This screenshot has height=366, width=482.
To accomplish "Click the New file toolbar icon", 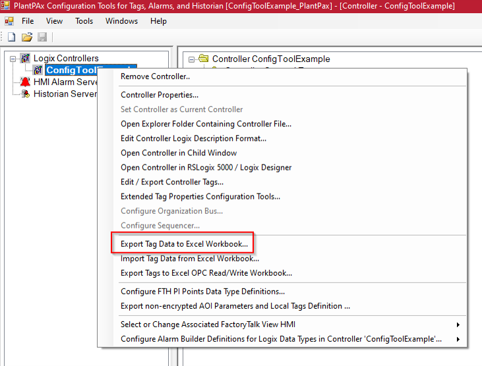I will [x=11, y=37].
